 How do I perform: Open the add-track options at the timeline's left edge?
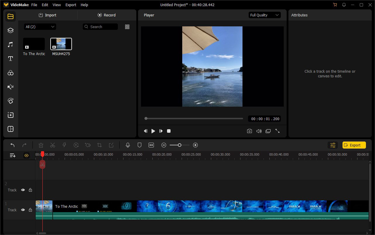tap(12, 155)
